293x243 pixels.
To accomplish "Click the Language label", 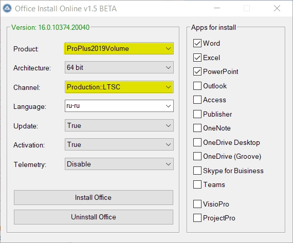I will [x=30, y=107].
